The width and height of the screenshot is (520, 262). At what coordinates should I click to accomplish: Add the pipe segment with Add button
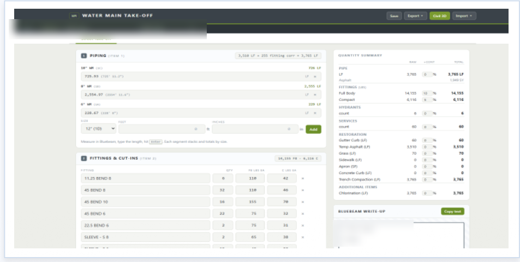[313, 129]
